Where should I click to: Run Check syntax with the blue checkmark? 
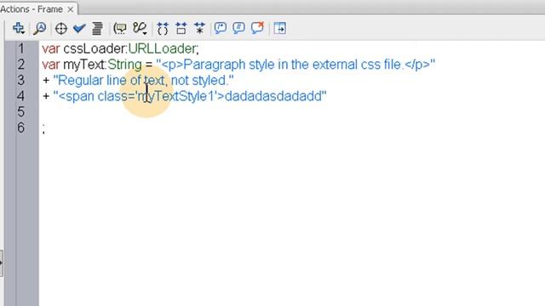click(79, 28)
